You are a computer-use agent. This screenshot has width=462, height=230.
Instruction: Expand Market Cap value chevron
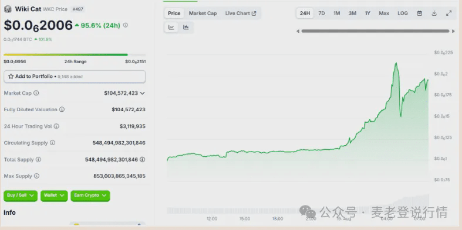tap(142, 93)
